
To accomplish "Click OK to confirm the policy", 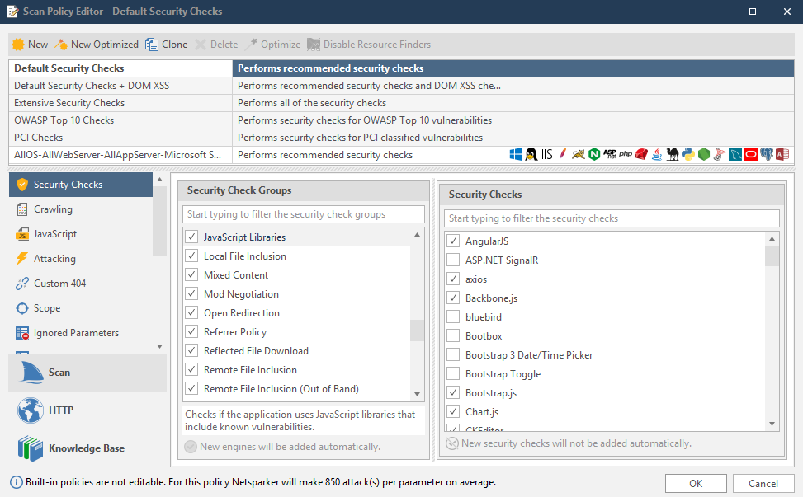I will coord(695,483).
